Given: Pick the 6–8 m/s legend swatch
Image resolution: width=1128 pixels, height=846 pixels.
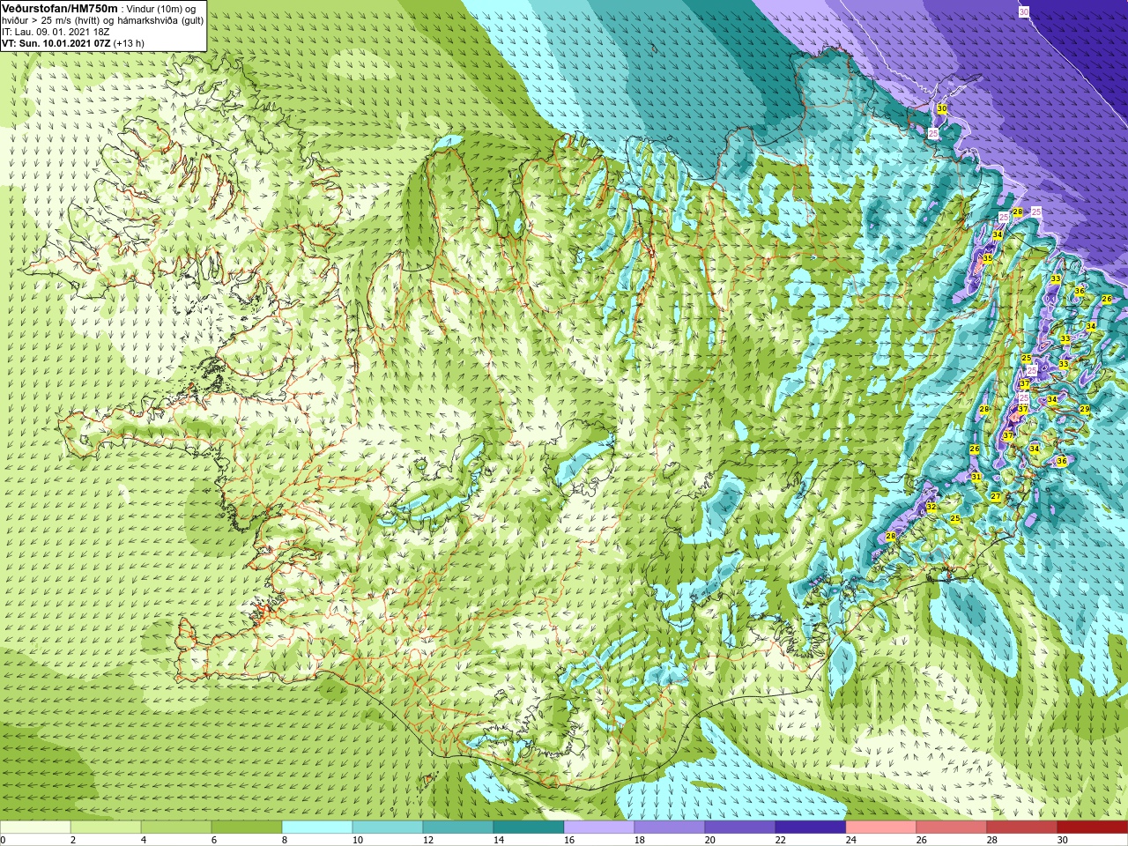Looking at the screenshot, I should [x=247, y=827].
